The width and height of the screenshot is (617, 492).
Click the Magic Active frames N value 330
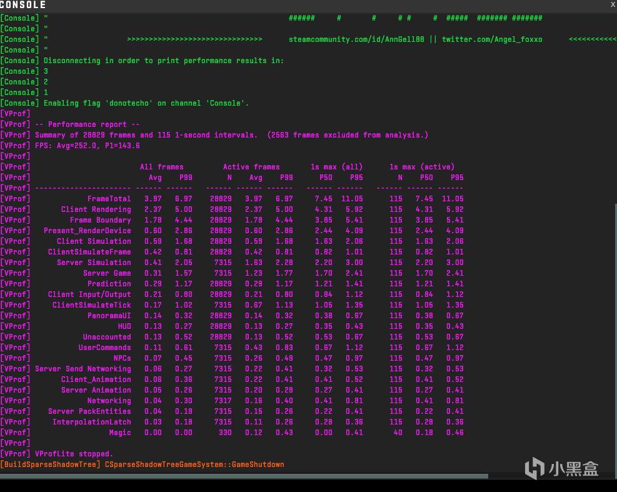[x=225, y=433]
